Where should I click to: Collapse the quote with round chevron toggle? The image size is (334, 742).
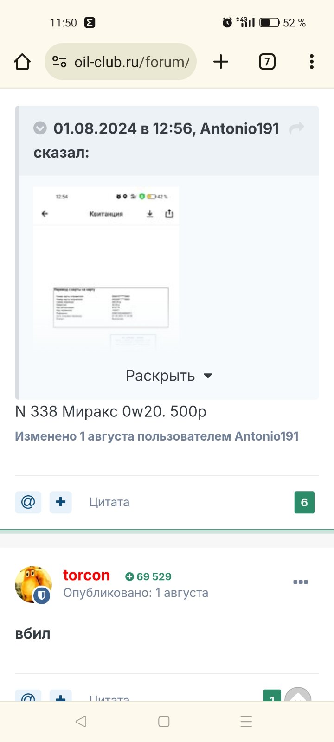[40, 128]
